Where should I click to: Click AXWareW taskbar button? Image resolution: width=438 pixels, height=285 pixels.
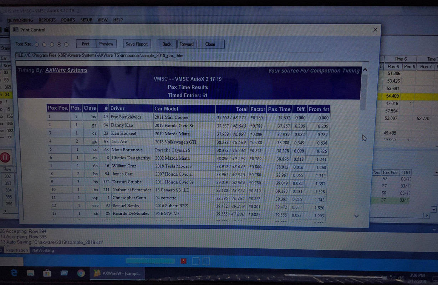(x=118, y=274)
